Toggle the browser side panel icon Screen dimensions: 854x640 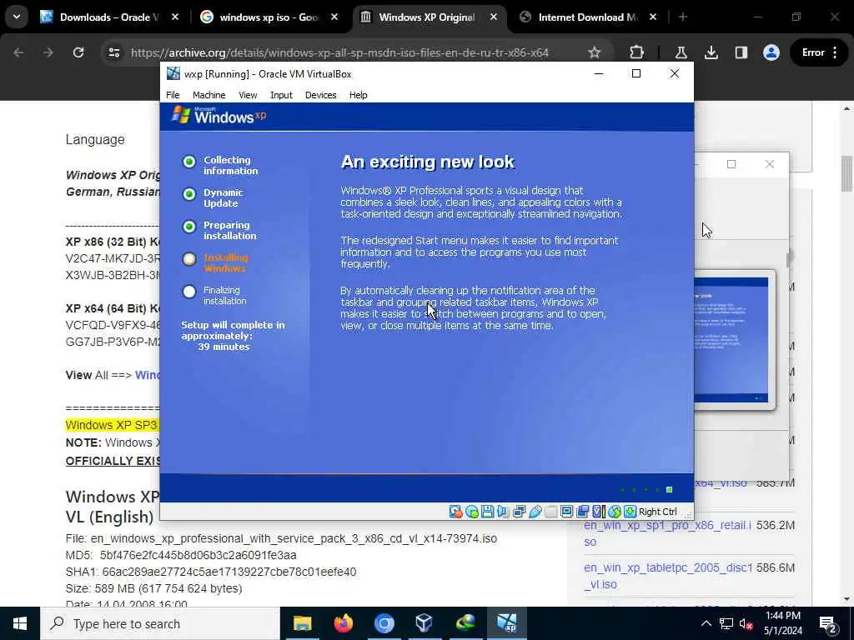coord(741,52)
